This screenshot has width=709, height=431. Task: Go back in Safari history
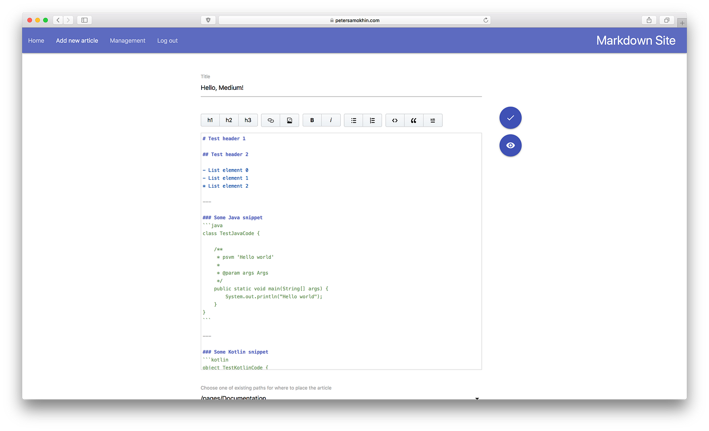(x=58, y=20)
